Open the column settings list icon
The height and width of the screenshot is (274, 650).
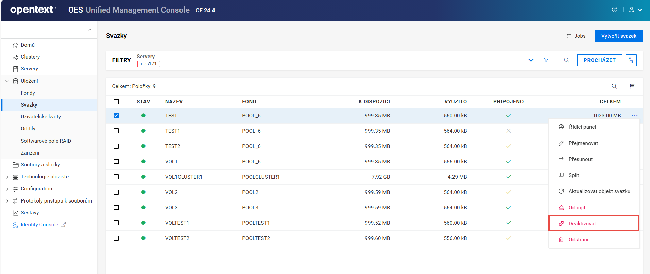tap(632, 86)
